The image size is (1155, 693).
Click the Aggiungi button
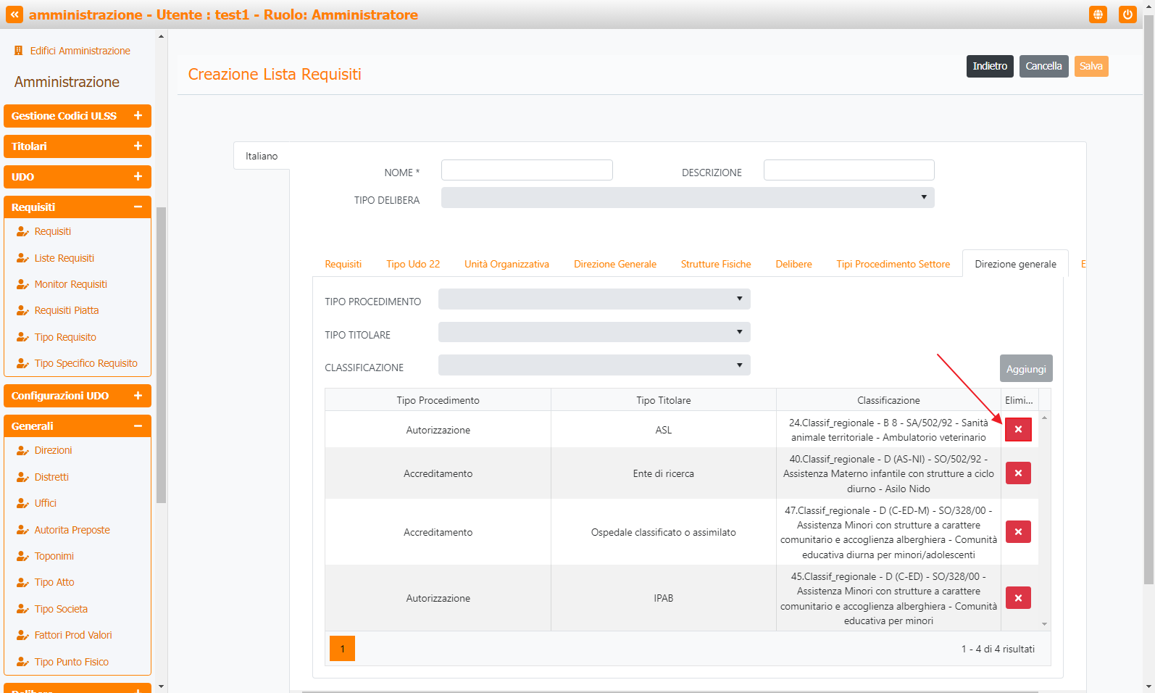1026,369
